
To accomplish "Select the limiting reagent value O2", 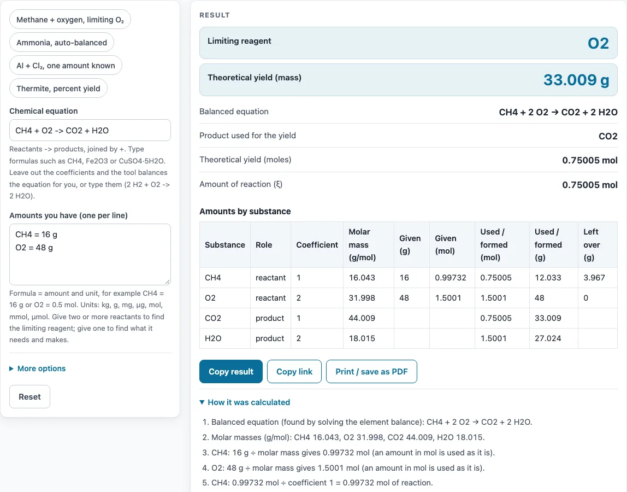I will pyautogui.click(x=598, y=43).
